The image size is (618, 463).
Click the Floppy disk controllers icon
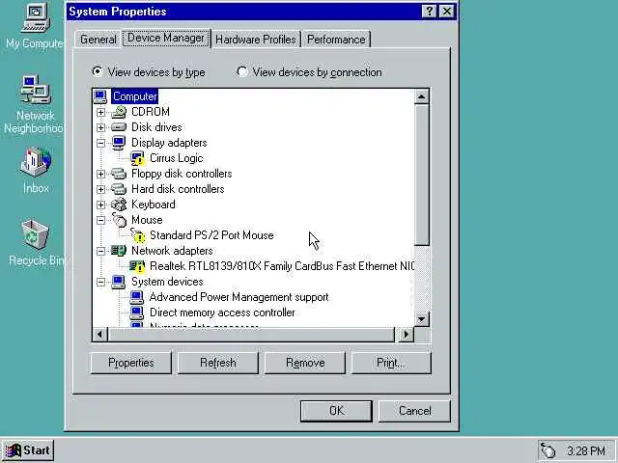point(119,174)
